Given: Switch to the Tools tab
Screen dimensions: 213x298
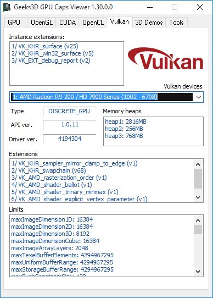Looking at the screenshot, I should 176,23.
